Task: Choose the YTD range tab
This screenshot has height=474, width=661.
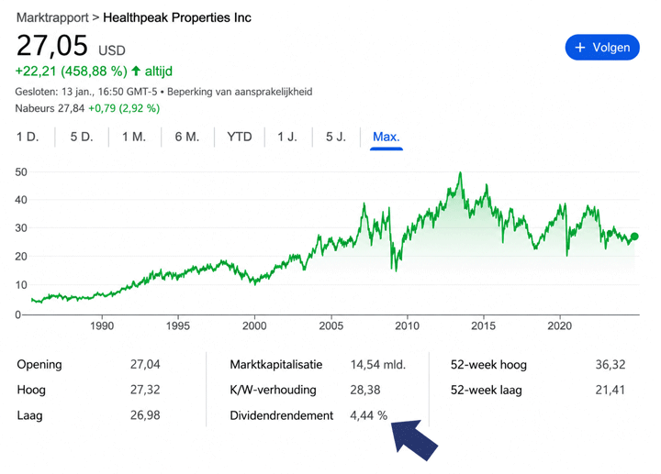Action: 239,137
